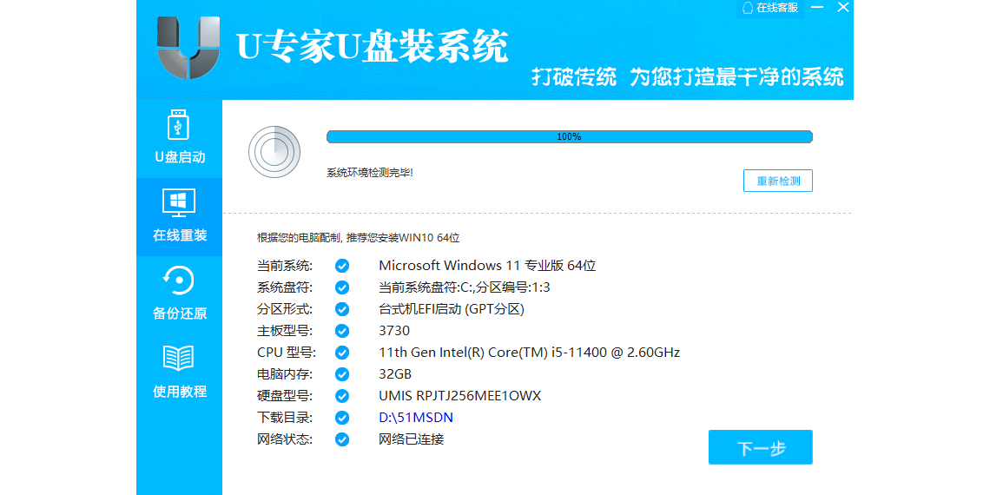Click the U专家 magnet logo
This screenshot has height=495, width=990.
[x=188, y=48]
